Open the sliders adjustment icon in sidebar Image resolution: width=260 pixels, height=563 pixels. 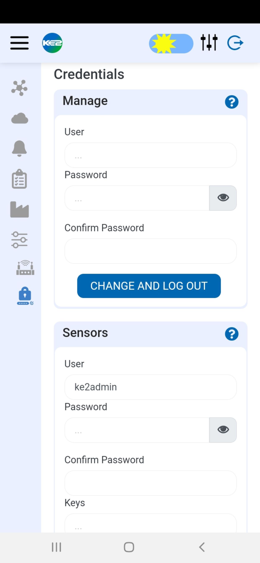point(19,240)
